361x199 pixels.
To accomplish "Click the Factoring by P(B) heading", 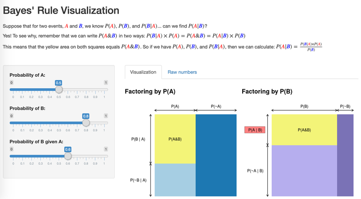I will tap(267, 92).
